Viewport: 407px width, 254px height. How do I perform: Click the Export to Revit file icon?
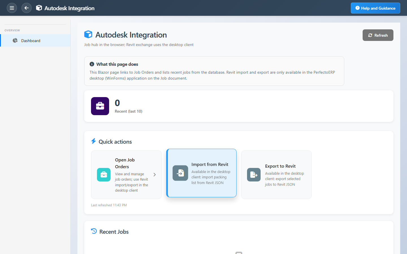(254, 175)
